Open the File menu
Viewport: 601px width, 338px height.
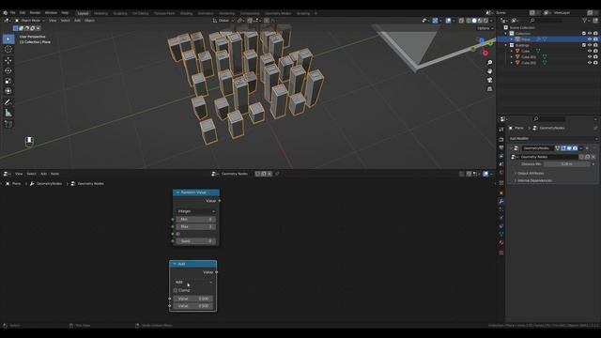click(x=12, y=12)
